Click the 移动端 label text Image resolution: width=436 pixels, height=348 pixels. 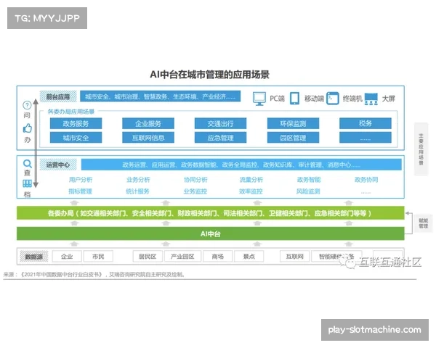pos(314,99)
